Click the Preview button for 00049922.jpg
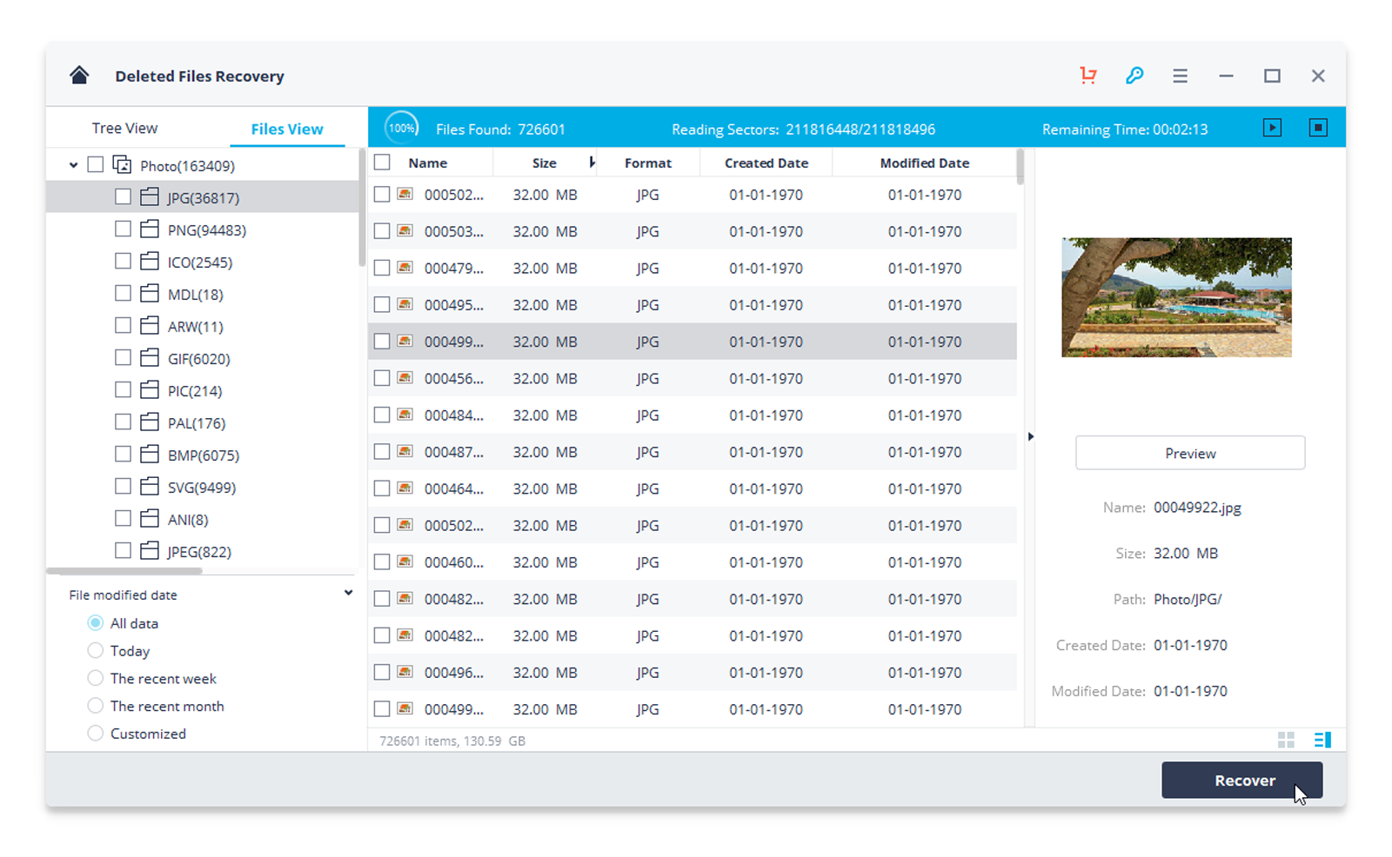 (1189, 453)
